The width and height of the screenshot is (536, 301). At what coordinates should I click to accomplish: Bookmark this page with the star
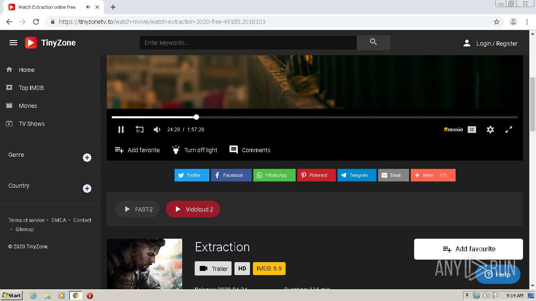[497, 22]
